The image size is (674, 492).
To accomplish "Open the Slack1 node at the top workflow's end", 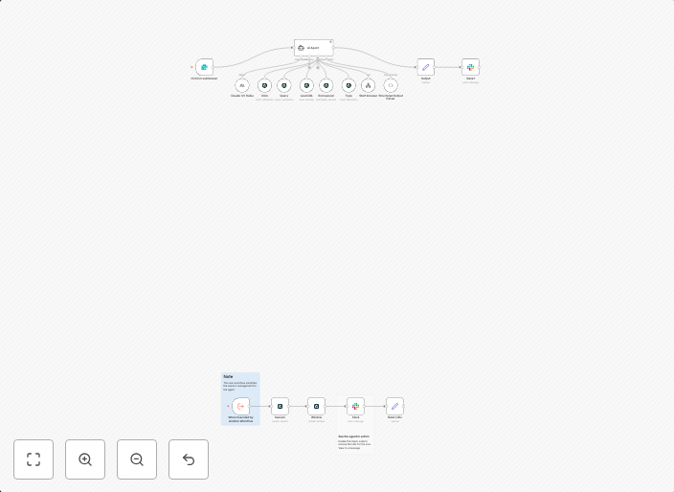I will click(x=471, y=67).
